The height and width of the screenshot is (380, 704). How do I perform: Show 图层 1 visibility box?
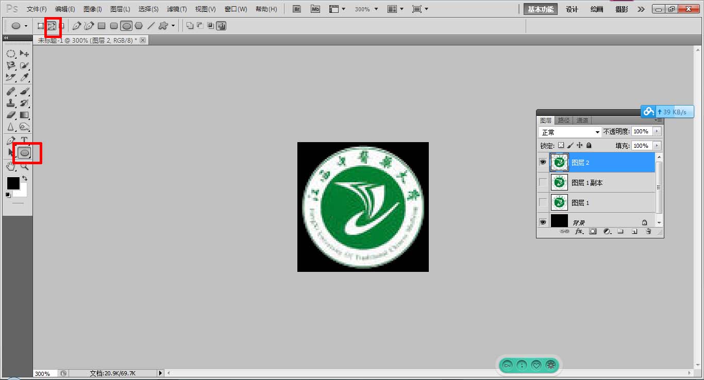(x=543, y=202)
